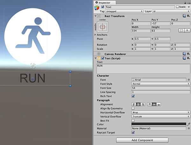Select left horizontal text alignment
191x145 pixels.
(x=134, y=104)
